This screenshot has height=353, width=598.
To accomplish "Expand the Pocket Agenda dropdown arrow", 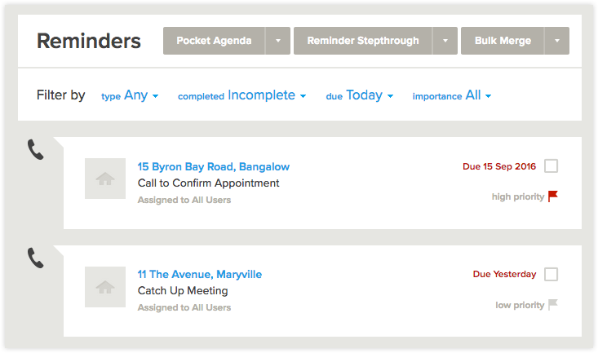I will point(278,41).
